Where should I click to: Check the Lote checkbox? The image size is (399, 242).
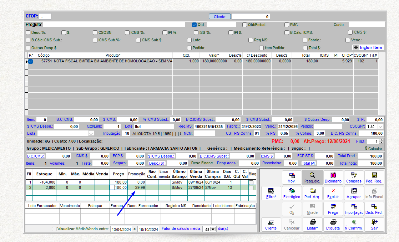189,40
